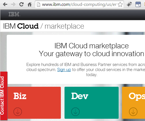Bookmark this page with the star icon
The image size is (145, 121).
(x=120, y=4)
